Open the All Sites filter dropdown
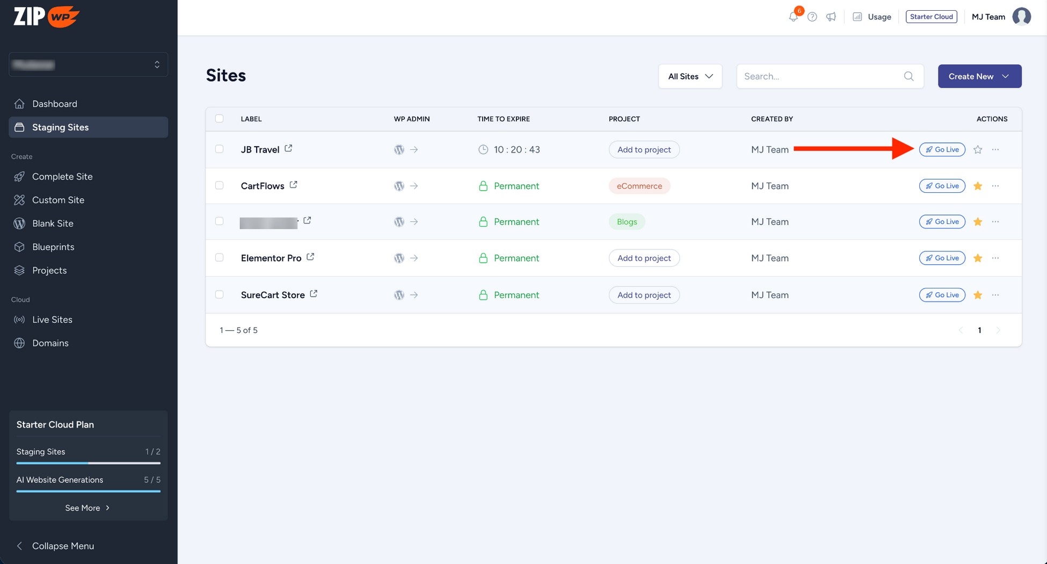The width and height of the screenshot is (1047, 564). coord(690,76)
